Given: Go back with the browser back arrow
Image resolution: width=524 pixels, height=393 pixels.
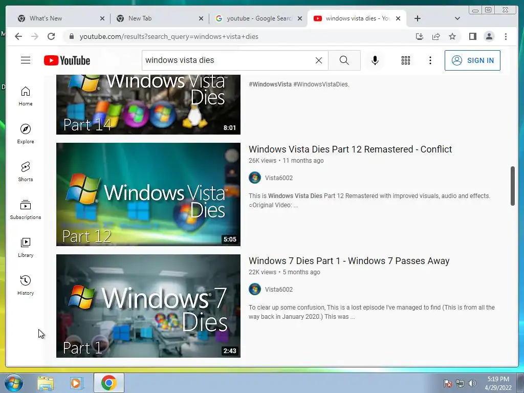Looking at the screenshot, I should tap(18, 36).
